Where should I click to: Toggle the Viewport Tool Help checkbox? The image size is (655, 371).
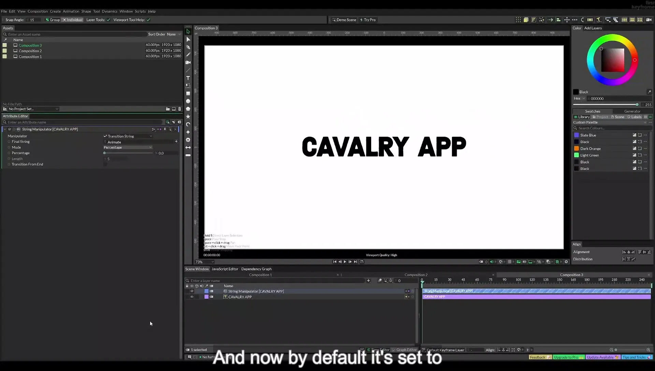[148, 20]
